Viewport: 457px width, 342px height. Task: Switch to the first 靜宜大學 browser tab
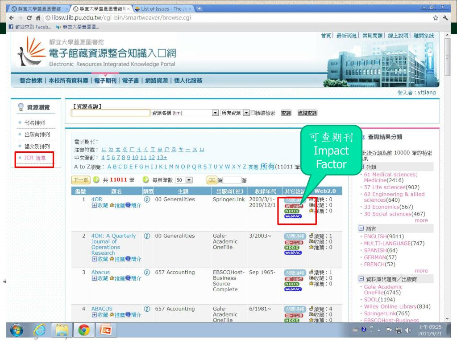tap(39, 9)
